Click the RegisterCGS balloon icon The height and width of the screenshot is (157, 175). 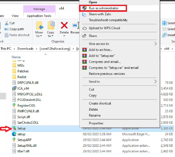[14, 105]
